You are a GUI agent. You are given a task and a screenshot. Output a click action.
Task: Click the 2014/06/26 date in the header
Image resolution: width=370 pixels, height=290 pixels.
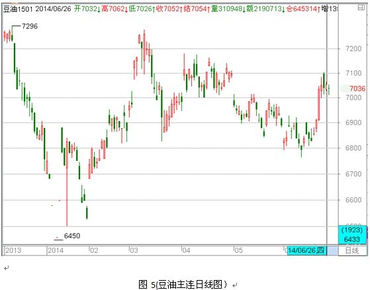pos(54,9)
